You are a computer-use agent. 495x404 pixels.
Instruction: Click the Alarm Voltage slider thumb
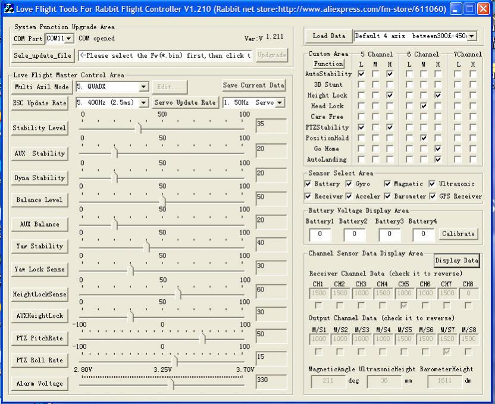(x=171, y=384)
